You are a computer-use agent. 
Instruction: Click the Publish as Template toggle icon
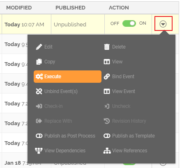107,136
